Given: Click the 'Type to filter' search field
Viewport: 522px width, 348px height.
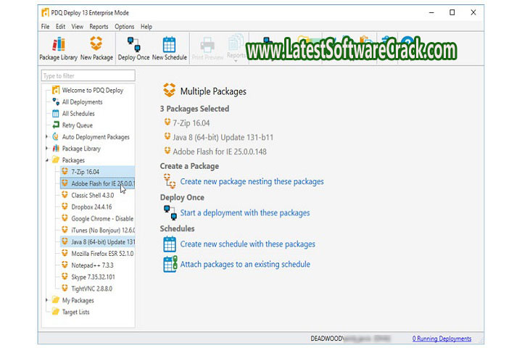Looking at the screenshot, I should click(x=88, y=75).
